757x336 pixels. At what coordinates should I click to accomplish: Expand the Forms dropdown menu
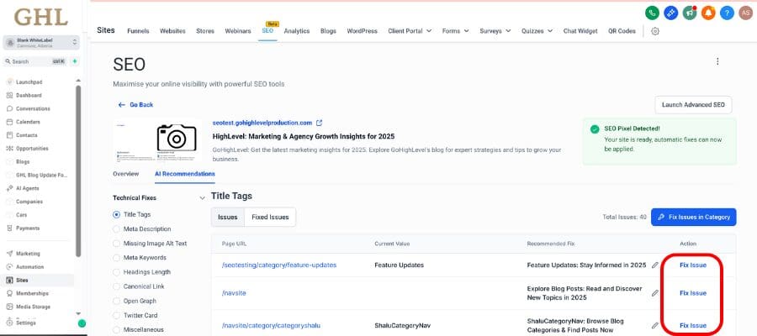click(x=455, y=31)
